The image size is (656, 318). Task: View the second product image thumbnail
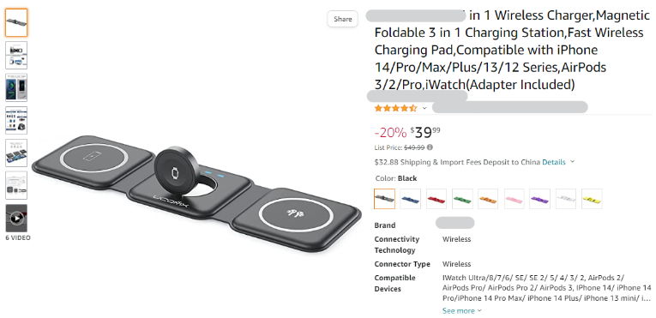coord(16,55)
